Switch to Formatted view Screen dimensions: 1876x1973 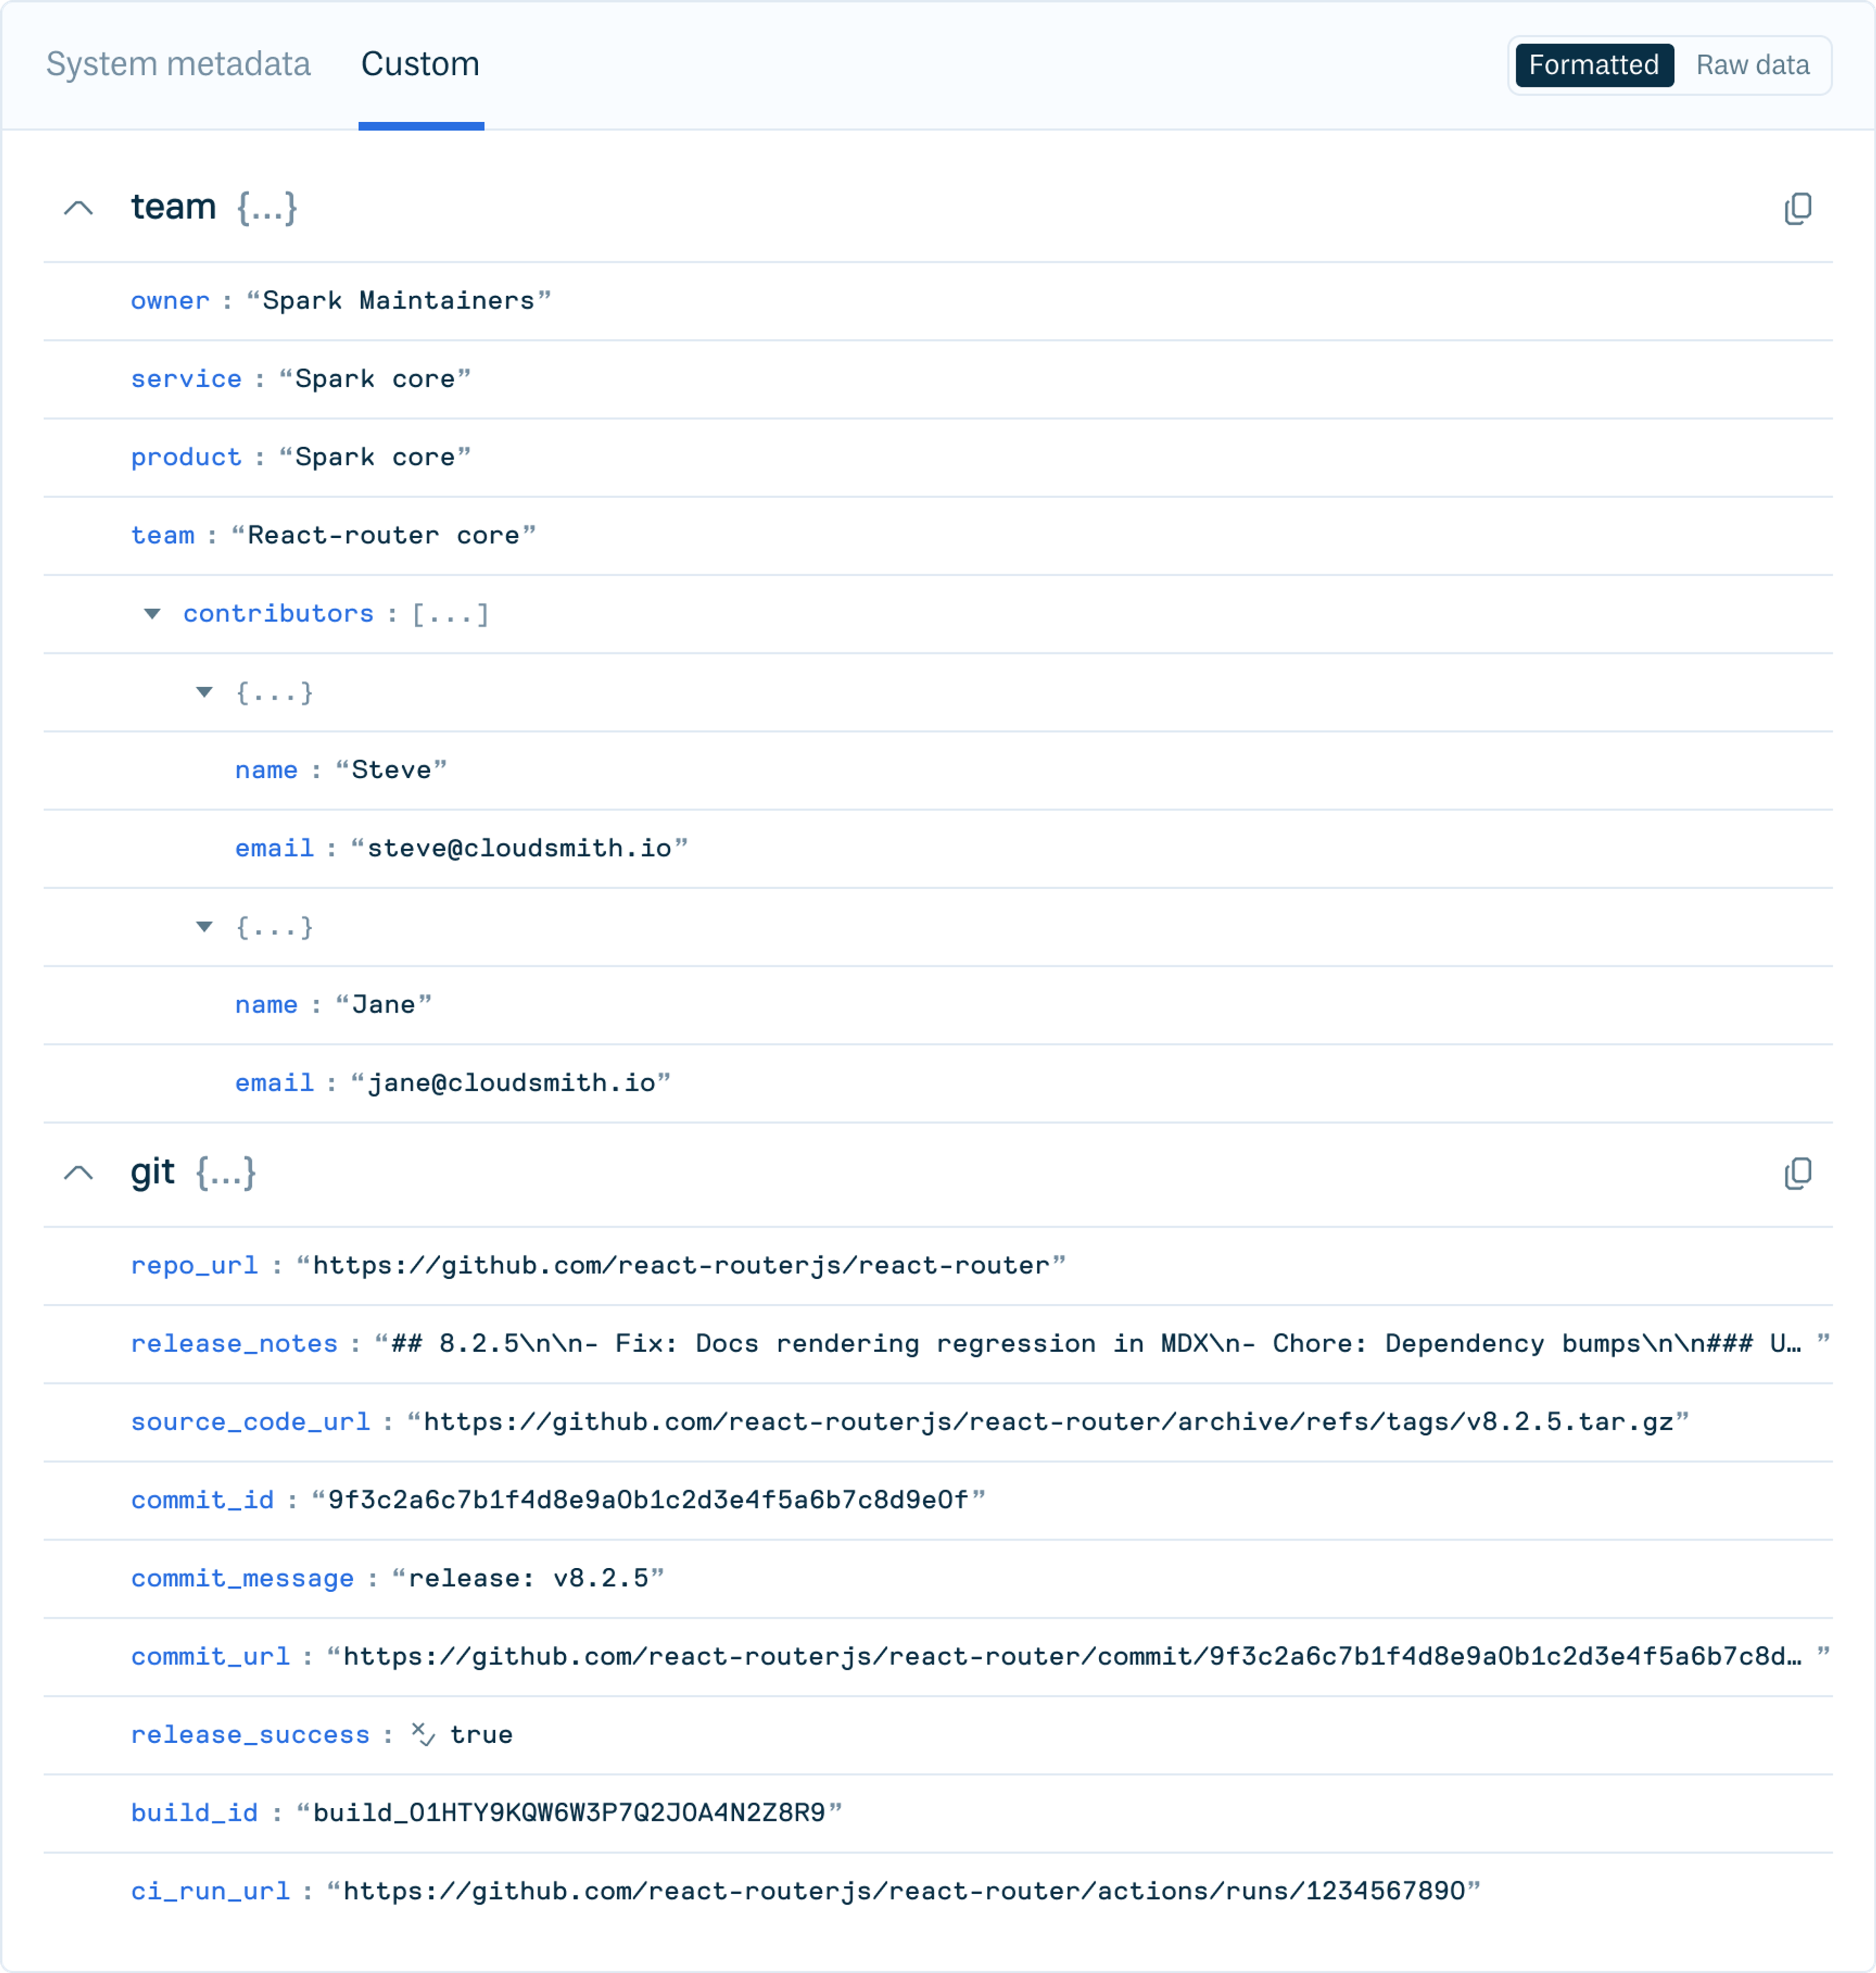pyautogui.click(x=1594, y=65)
